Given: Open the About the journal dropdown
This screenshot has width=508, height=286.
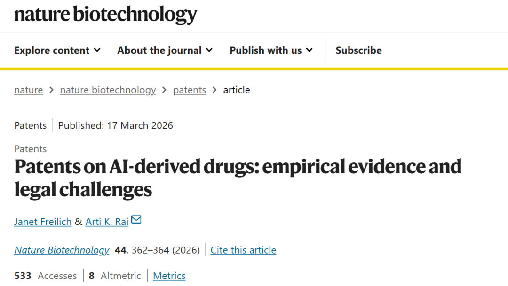Looking at the screenshot, I should (165, 50).
